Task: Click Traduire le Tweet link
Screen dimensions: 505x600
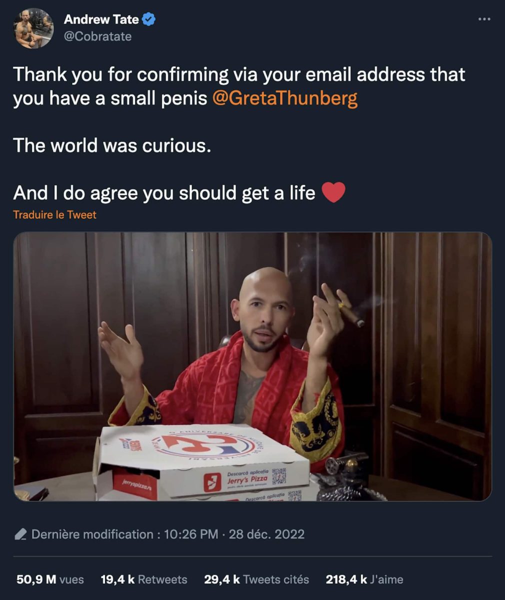Action: pos(54,214)
